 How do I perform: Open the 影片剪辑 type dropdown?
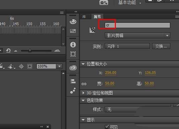[137, 35]
